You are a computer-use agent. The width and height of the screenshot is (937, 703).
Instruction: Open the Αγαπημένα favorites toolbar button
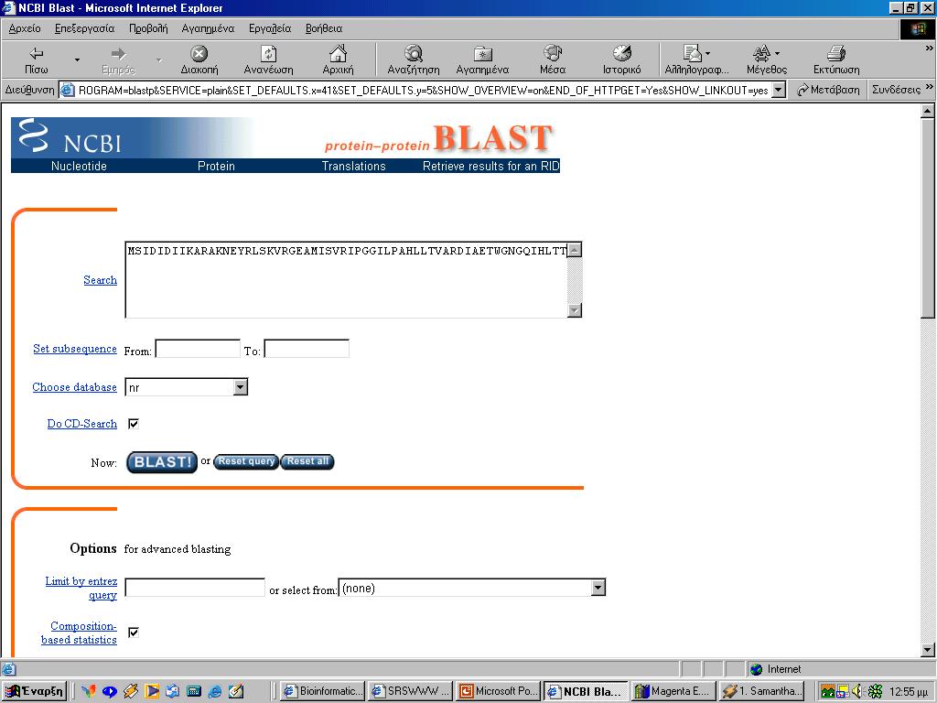[x=482, y=59]
